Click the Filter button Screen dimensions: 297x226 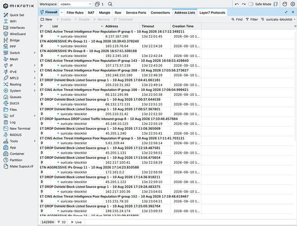coord(252,19)
